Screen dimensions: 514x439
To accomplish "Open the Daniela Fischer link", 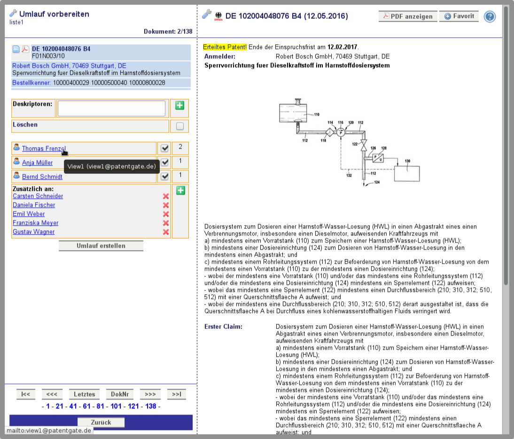I will pyautogui.click(x=34, y=205).
